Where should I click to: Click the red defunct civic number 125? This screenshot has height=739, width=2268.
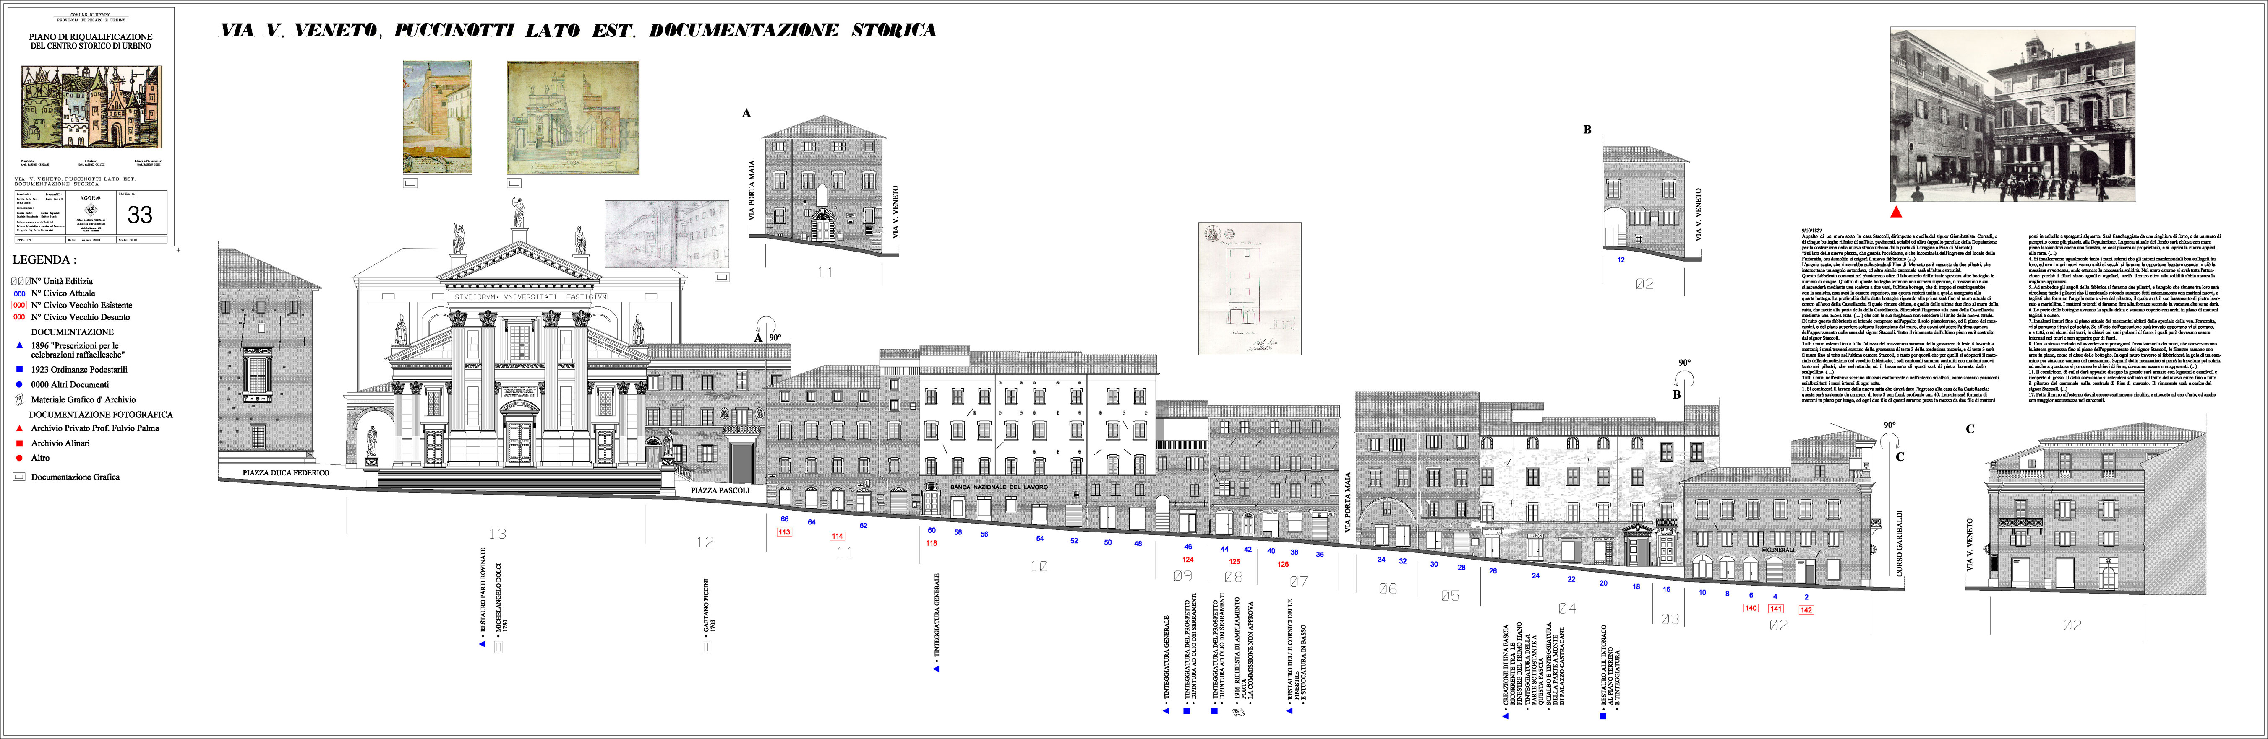[x=1234, y=561]
